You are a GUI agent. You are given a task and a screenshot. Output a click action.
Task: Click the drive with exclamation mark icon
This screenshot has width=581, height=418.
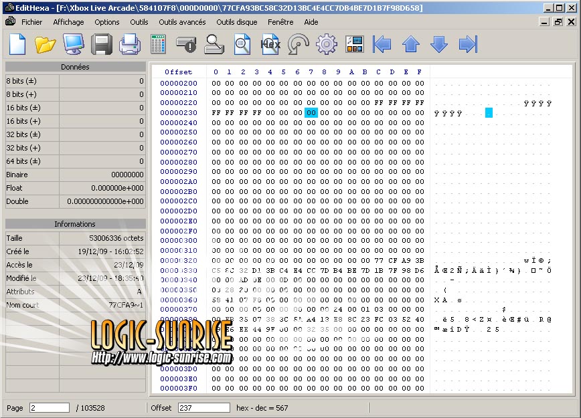[x=186, y=44]
